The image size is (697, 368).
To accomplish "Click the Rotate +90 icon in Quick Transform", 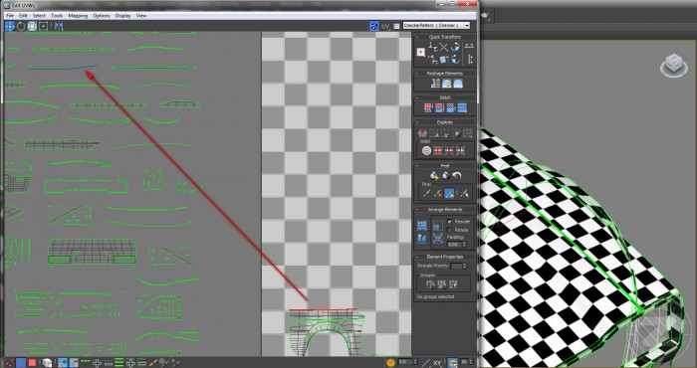I will (456, 47).
